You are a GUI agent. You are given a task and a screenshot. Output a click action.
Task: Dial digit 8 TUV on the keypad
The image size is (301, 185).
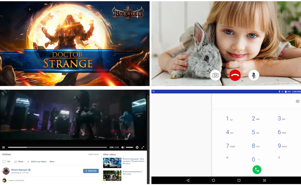coord(256,146)
